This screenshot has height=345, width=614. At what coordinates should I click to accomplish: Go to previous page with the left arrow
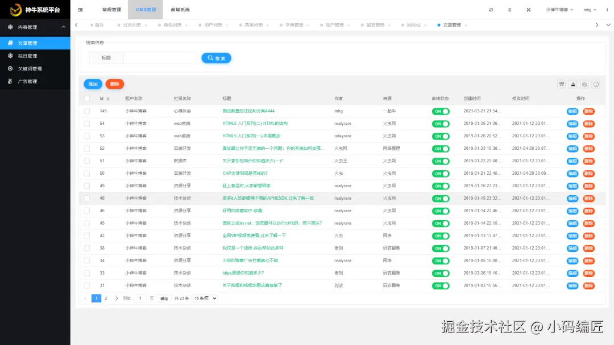point(85,298)
